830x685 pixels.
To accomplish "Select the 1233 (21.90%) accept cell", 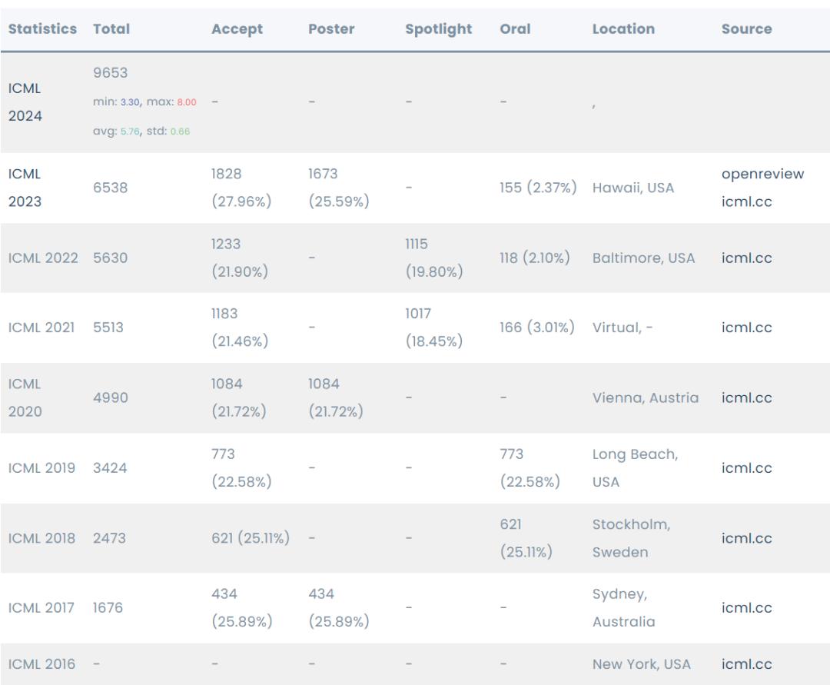I will pyautogui.click(x=240, y=258).
